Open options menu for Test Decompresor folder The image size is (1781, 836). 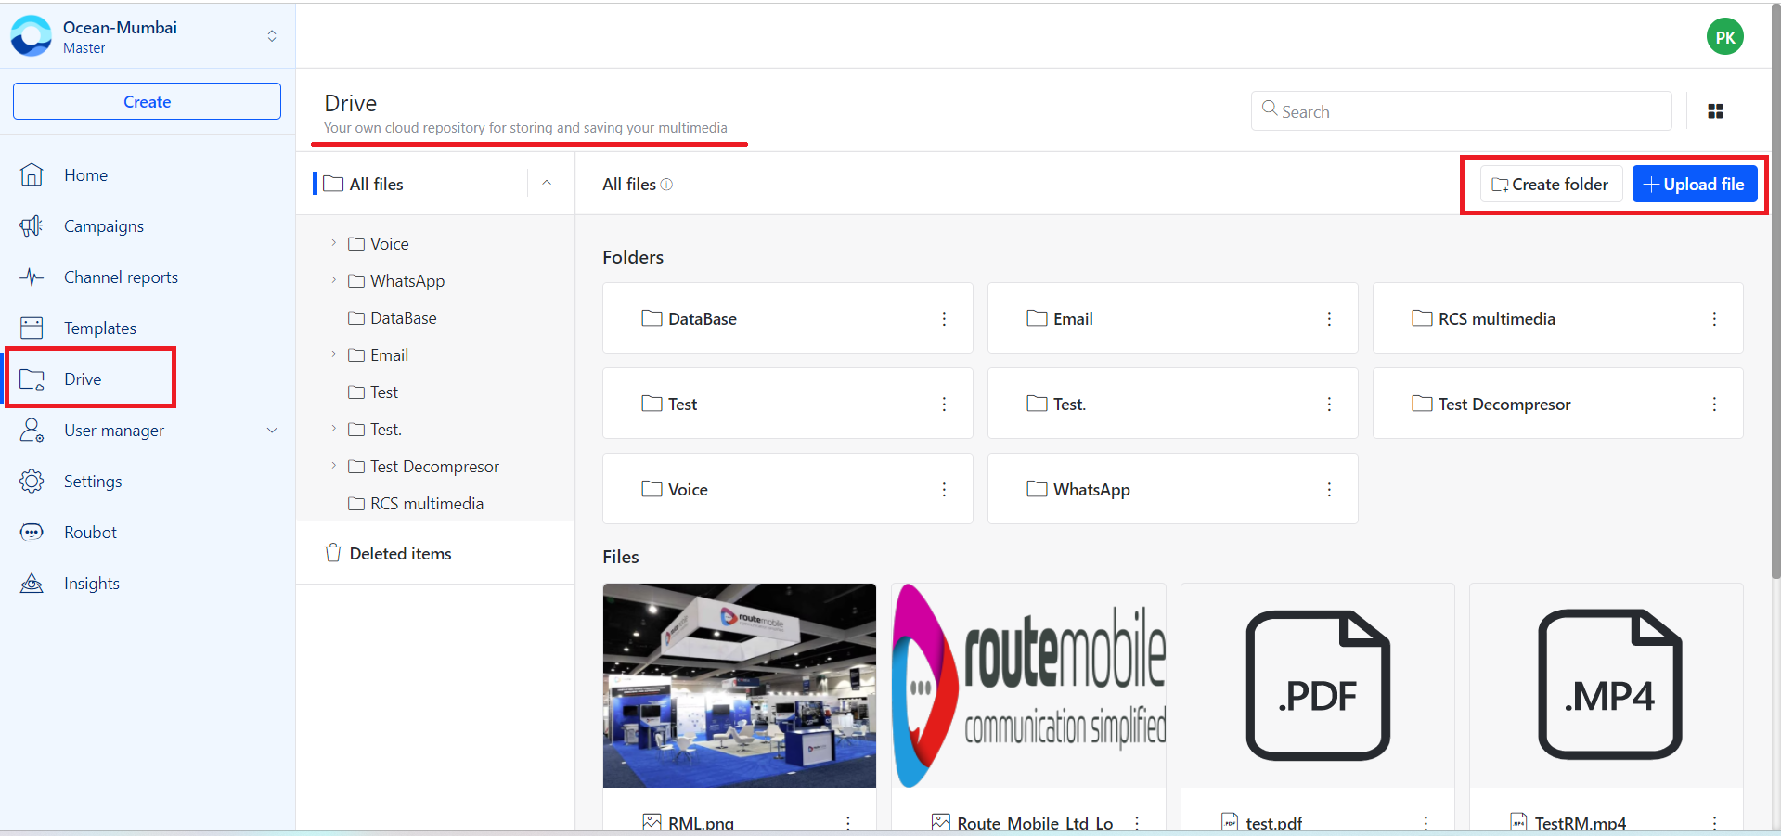pos(1714,405)
